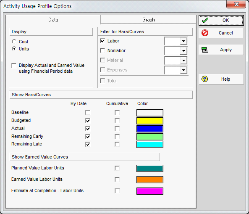The height and width of the screenshot is (214, 249).
Task: Uncheck the Labor filter checkbox
Action: [102, 41]
